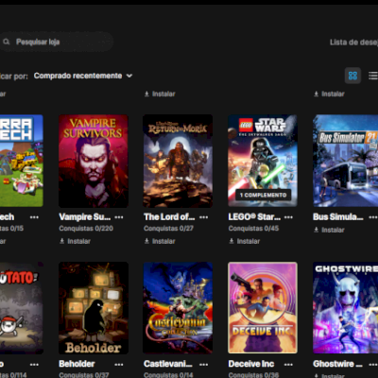The height and width of the screenshot is (378, 378).
Task: Click Instalar in top row above Bus Simulator
Action: click(329, 94)
